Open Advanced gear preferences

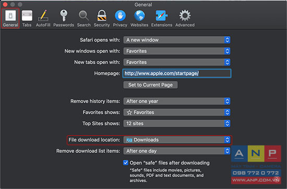[x=185, y=18]
